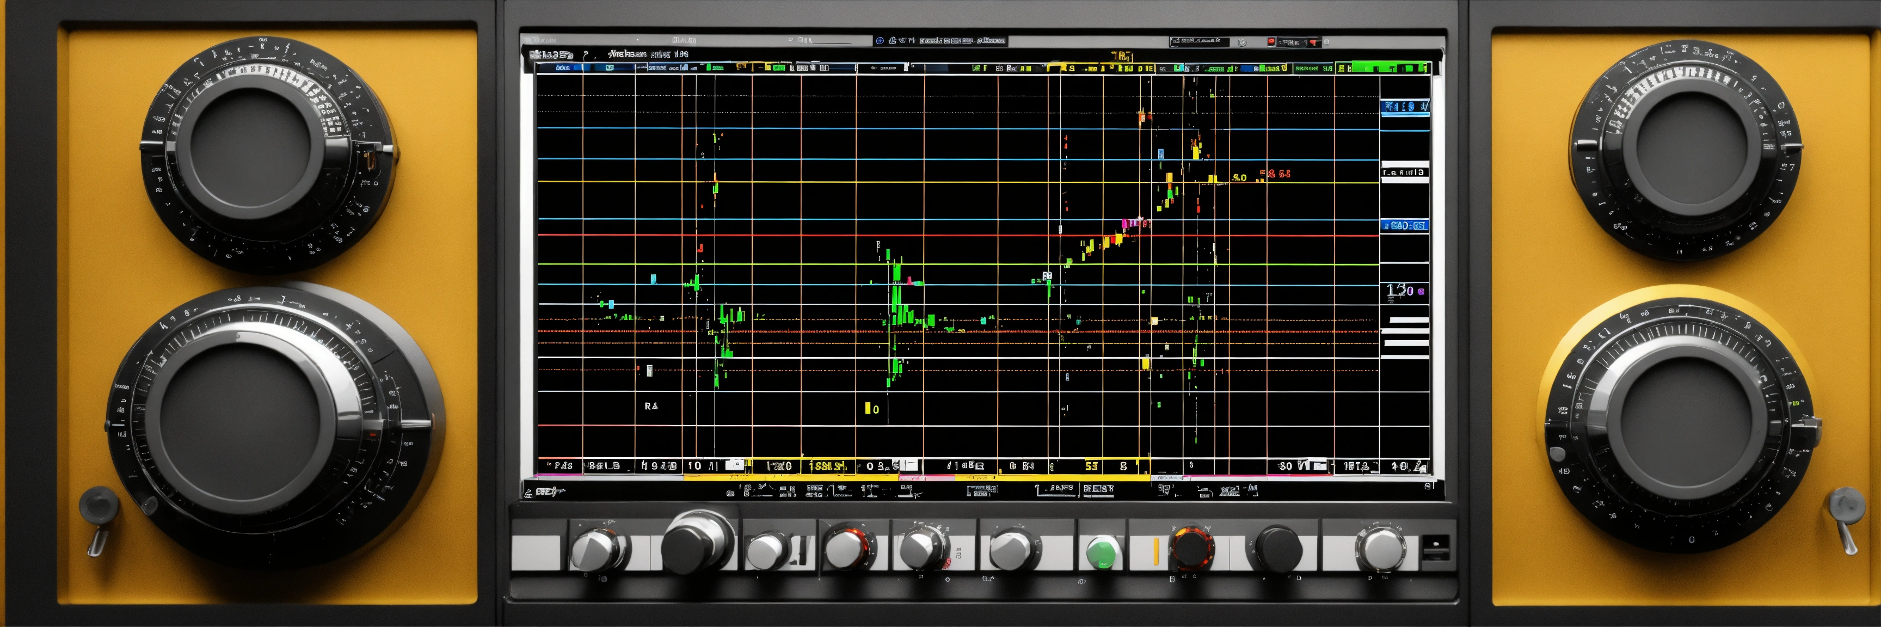Click the black knob with orange glowing ring
1881x627 pixels.
coord(1192,549)
